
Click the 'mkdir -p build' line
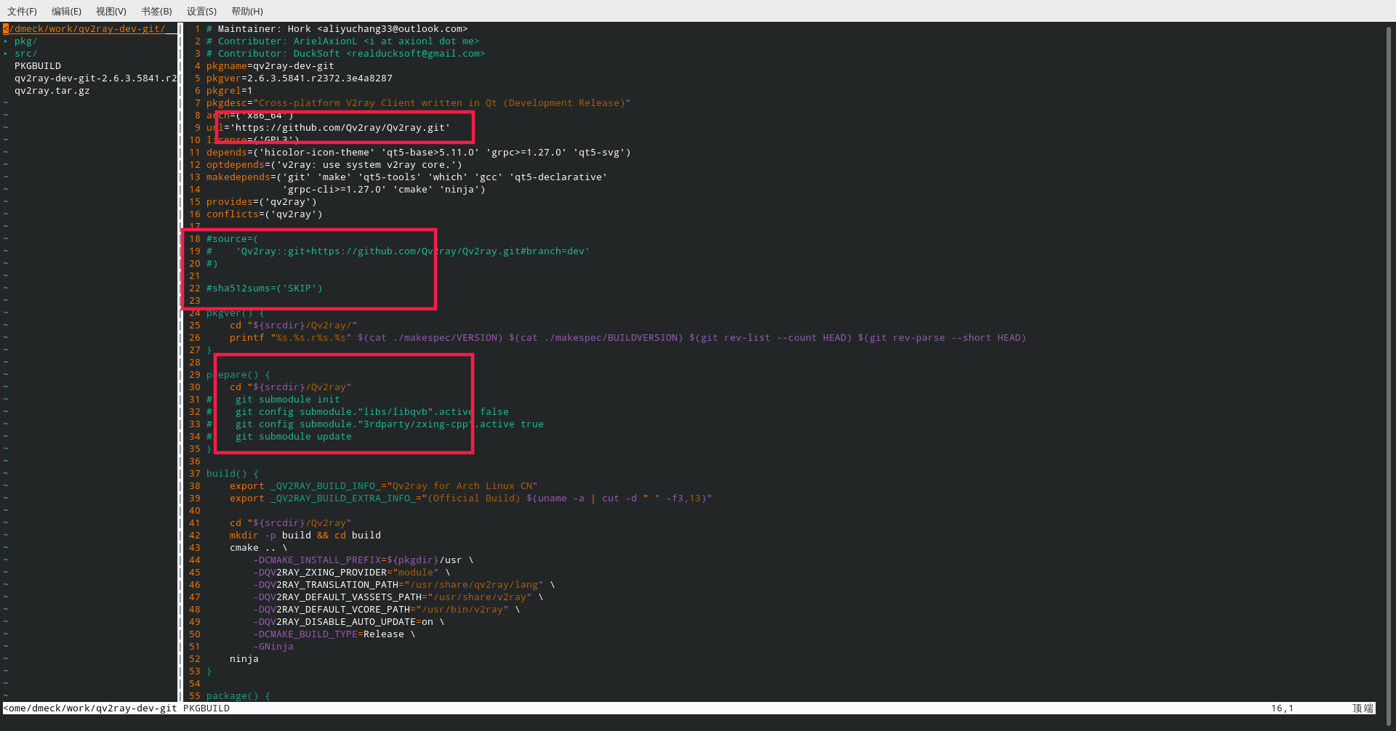[x=305, y=536]
